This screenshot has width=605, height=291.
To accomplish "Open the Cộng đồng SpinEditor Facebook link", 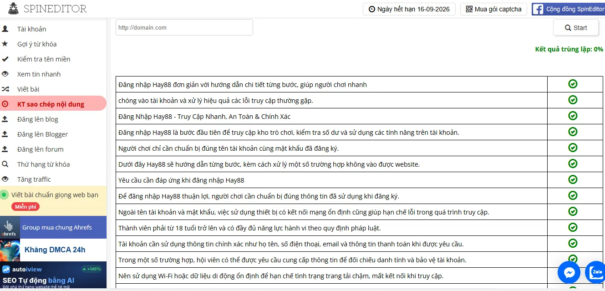I will pos(568,9).
